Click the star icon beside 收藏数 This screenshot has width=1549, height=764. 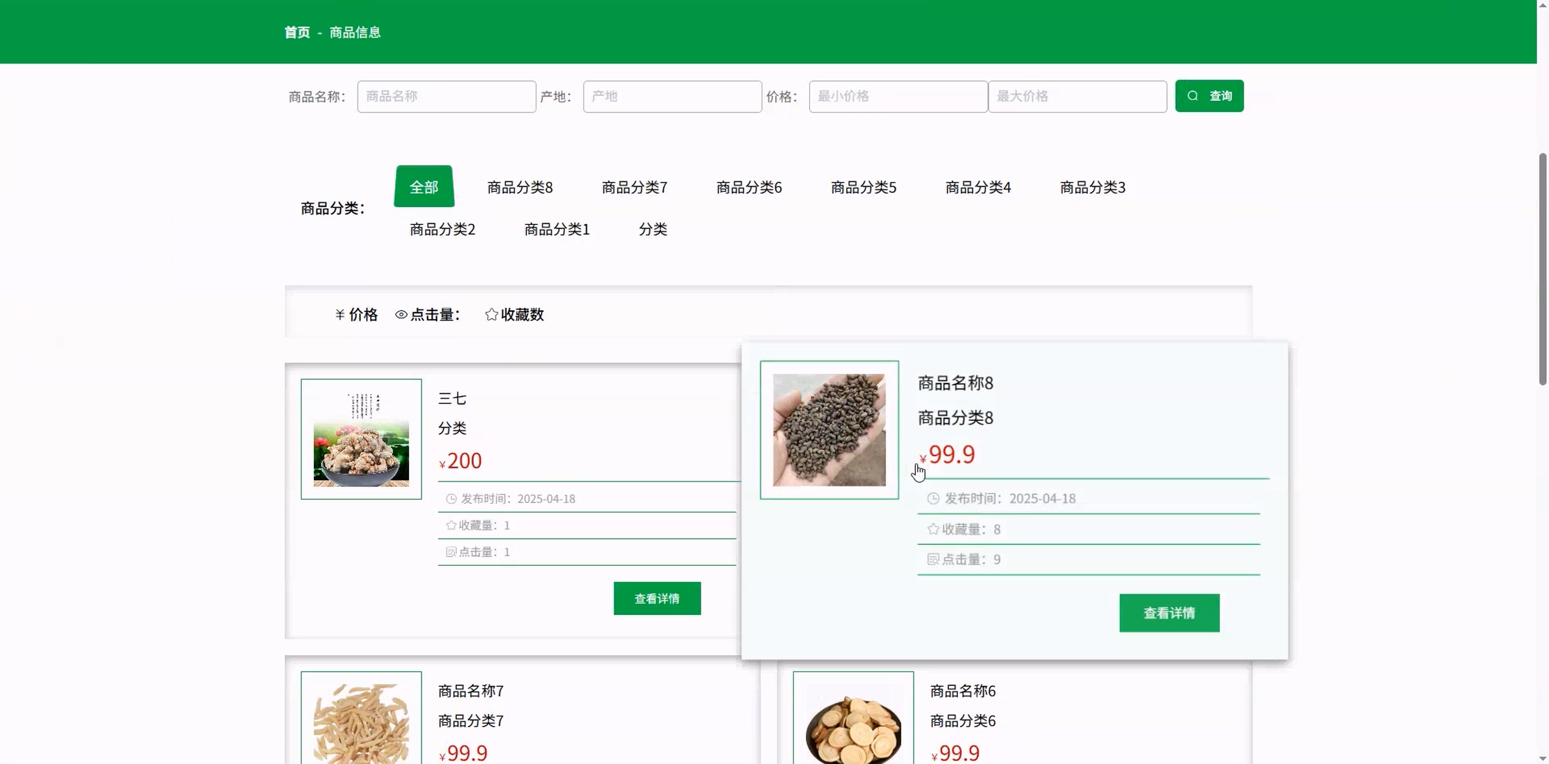491,314
